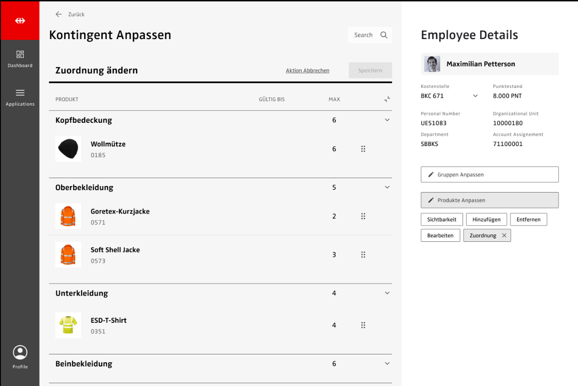This screenshot has width=578, height=386.
Task: Click drag handle of Soft Shell Jacke
Action: [363, 255]
